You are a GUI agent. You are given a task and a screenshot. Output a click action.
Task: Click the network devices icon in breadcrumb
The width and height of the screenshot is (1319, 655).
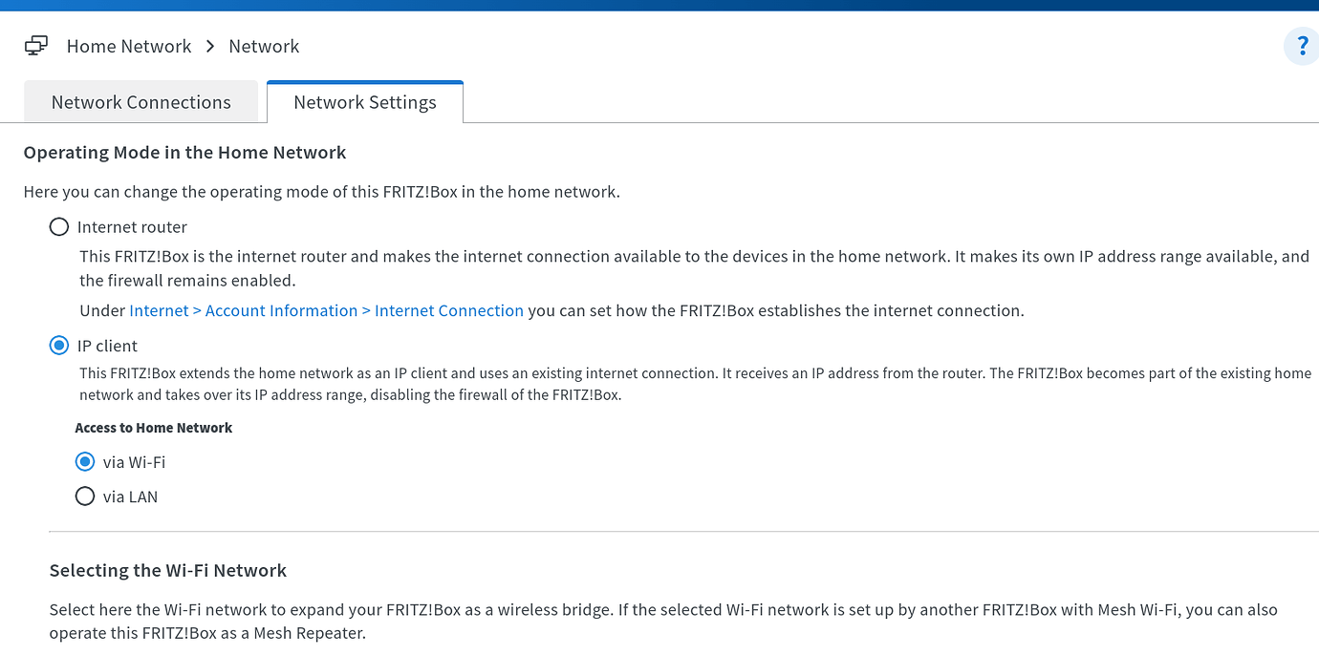point(35,45)
